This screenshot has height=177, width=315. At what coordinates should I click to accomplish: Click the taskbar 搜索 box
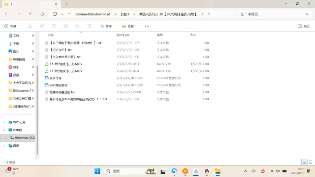click(130, 171)
